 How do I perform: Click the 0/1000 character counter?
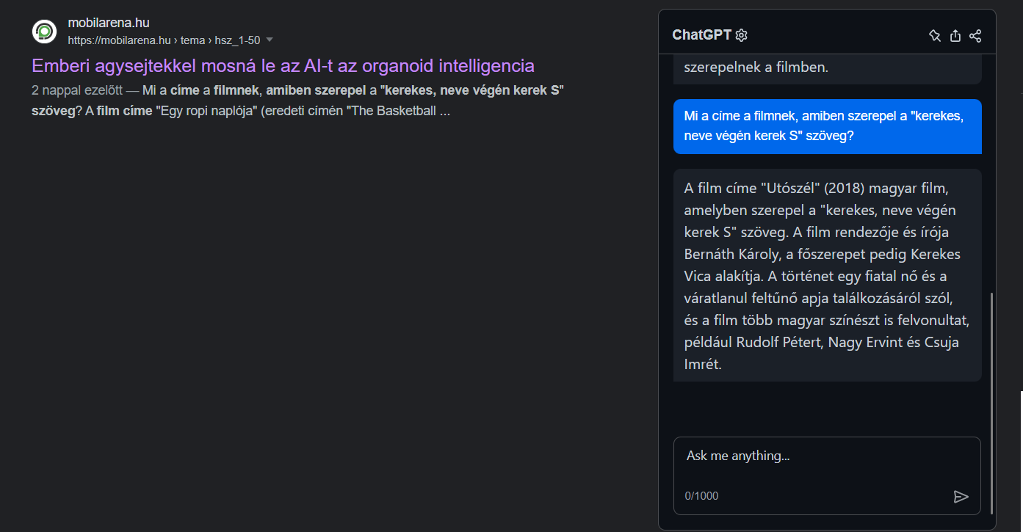(702, 496)
